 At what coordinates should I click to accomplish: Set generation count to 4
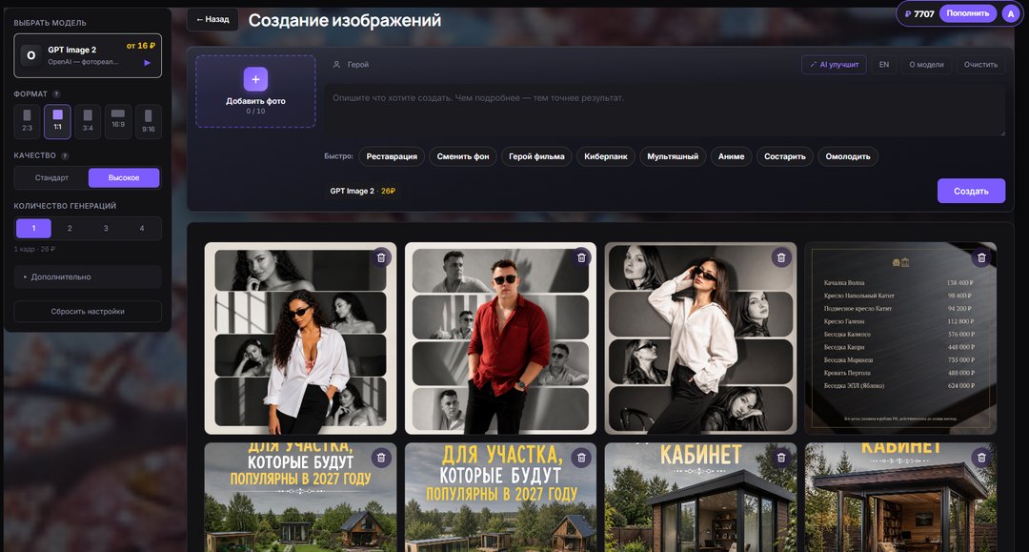pyautogui.click(x=142, y=229)
